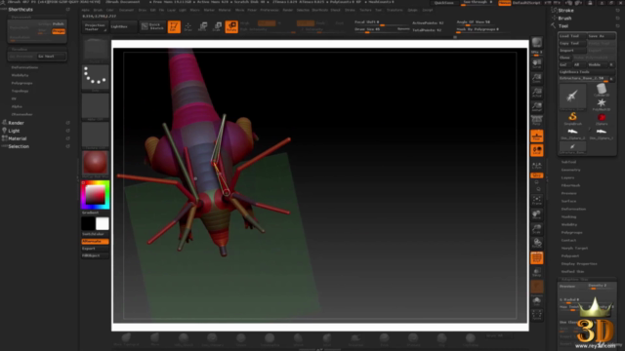Open the Stroke palette in right tray

(x=566, y=11)
